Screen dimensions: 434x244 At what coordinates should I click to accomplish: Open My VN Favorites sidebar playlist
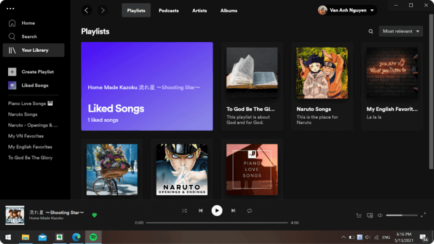(26, 136)
